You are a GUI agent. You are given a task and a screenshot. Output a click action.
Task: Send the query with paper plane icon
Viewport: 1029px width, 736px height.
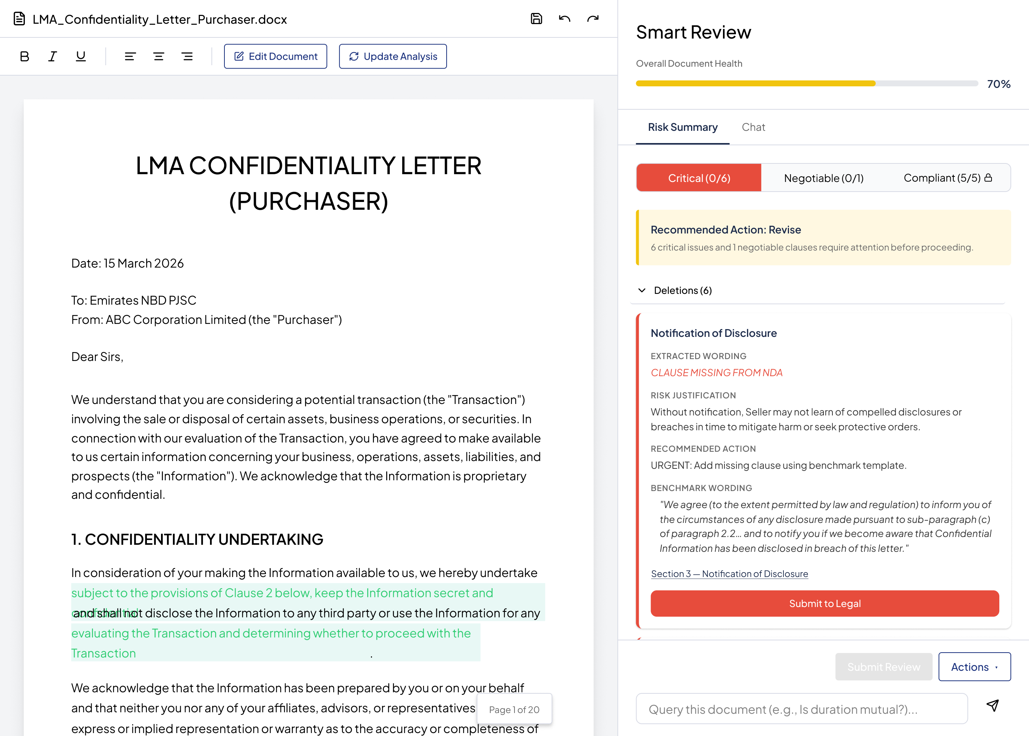[x=992, y=706]
